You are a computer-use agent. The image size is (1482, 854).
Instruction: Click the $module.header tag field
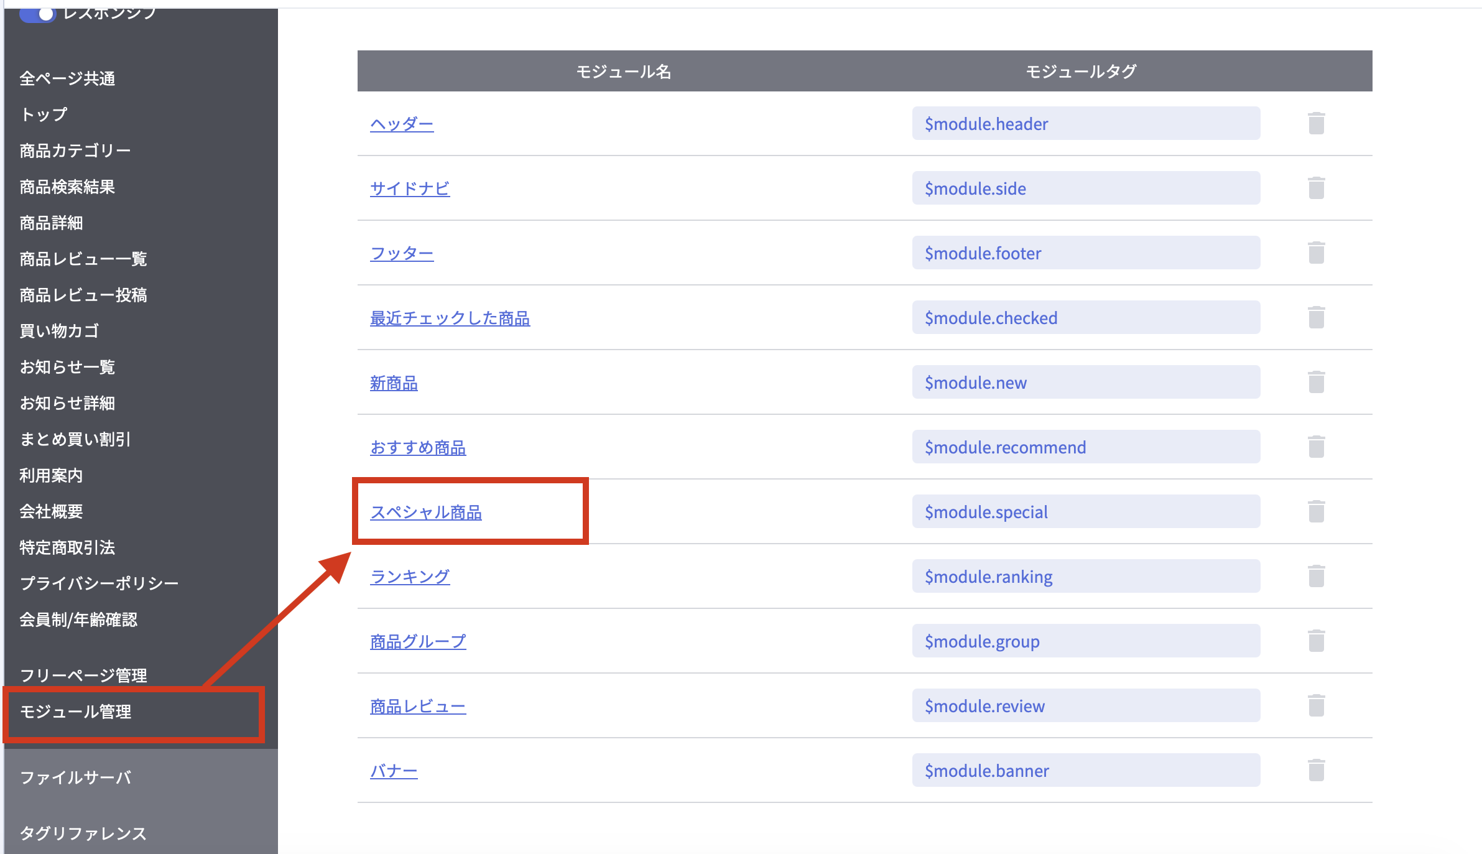point(1086,124)
